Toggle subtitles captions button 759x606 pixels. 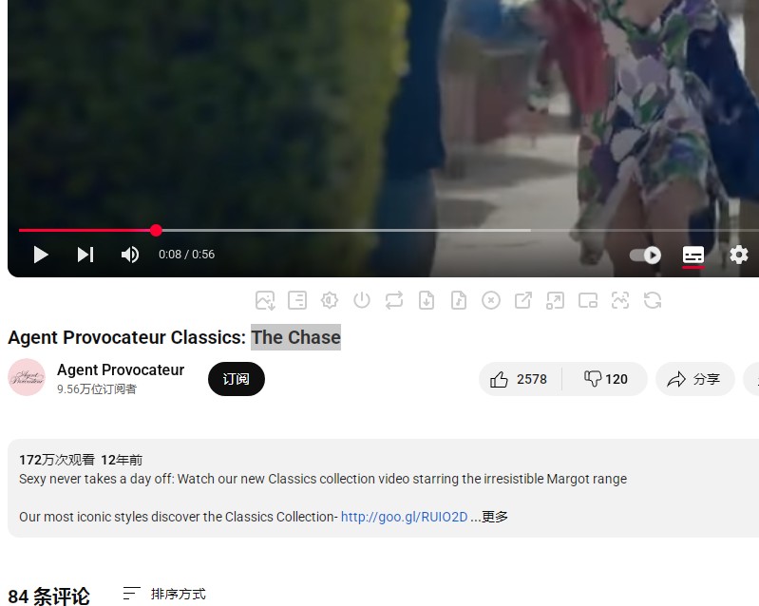(693, 255)
